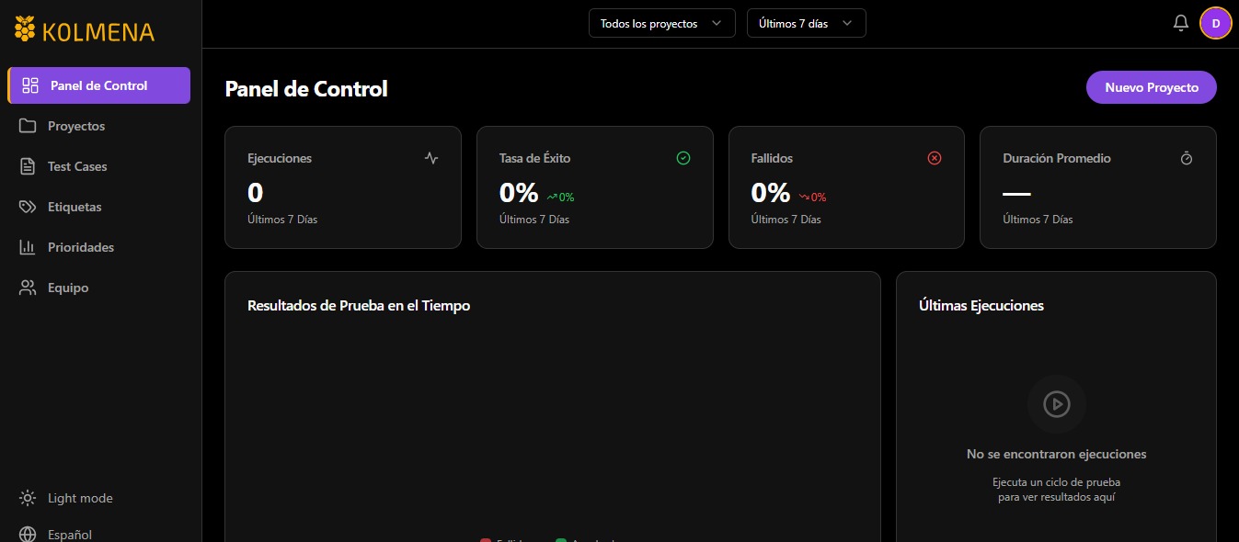Click the Equipo team members icon

pyautogui.click(x=28, y=288)
